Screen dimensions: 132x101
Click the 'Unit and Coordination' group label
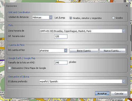19,12
